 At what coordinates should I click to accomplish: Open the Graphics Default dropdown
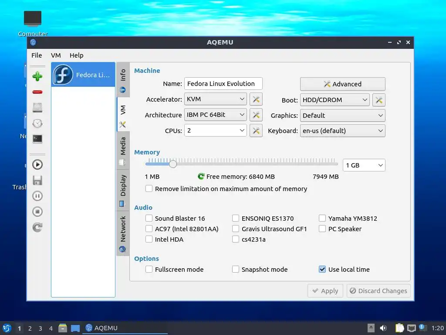(x=342, y=115)
